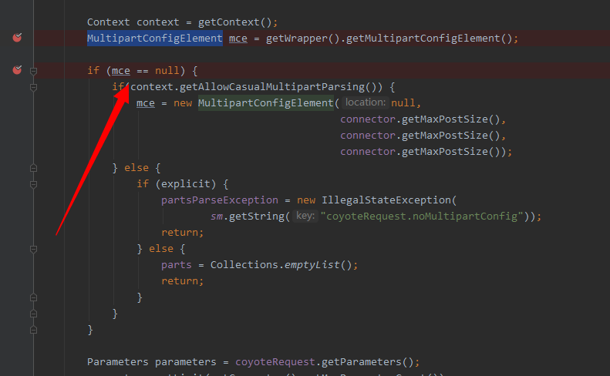Toggle breakpoint on the 'if (mce == null)' line

(17, 69)
